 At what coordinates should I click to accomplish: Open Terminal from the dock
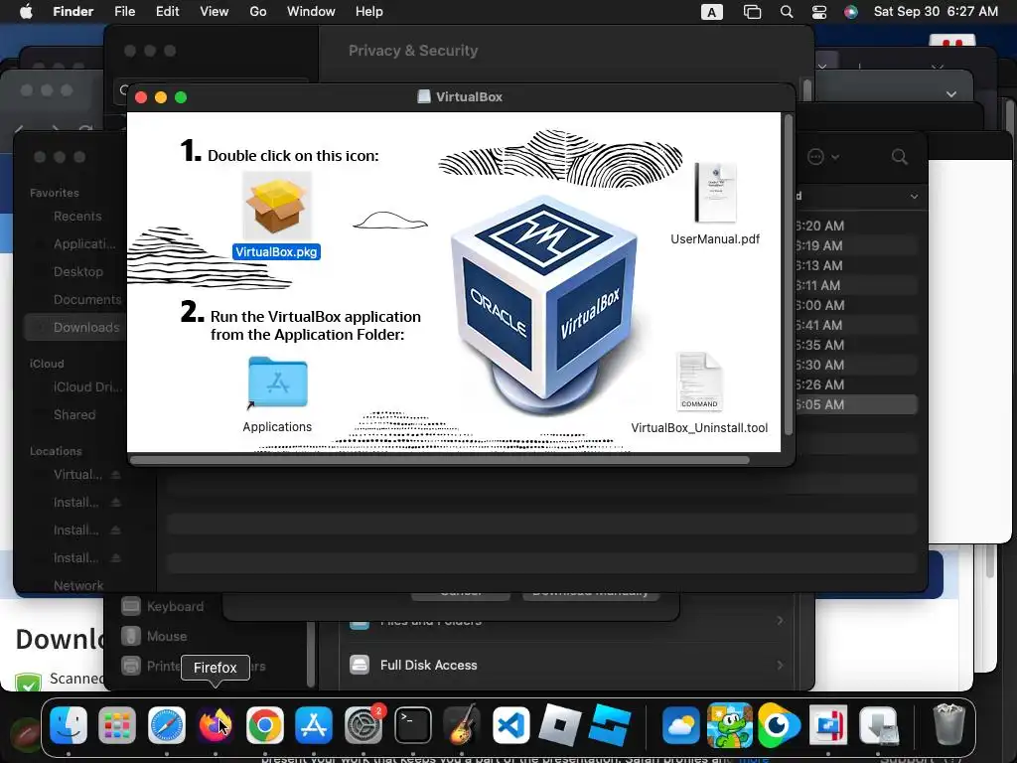tap(413, 724)
